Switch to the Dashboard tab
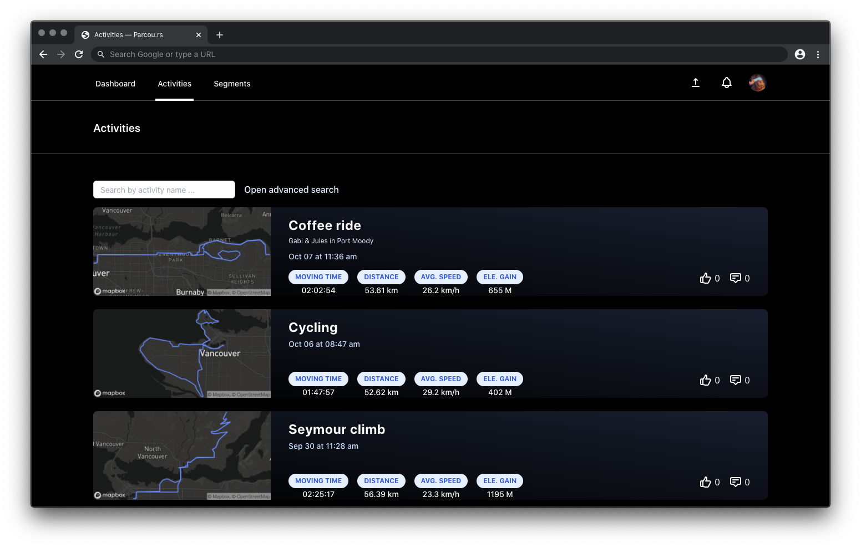The height and width of the screenshot is (548, 861). pyautogui.click(x=115, y=84)
